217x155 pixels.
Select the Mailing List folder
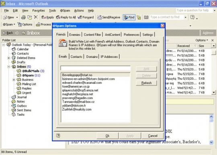coord(27,84)
